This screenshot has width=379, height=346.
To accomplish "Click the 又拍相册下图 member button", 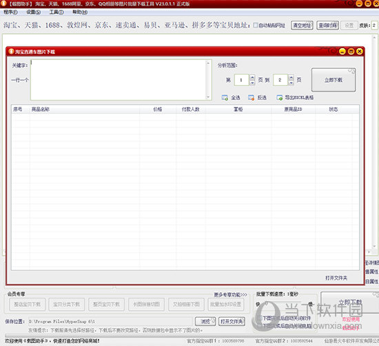I will [186, 304].
